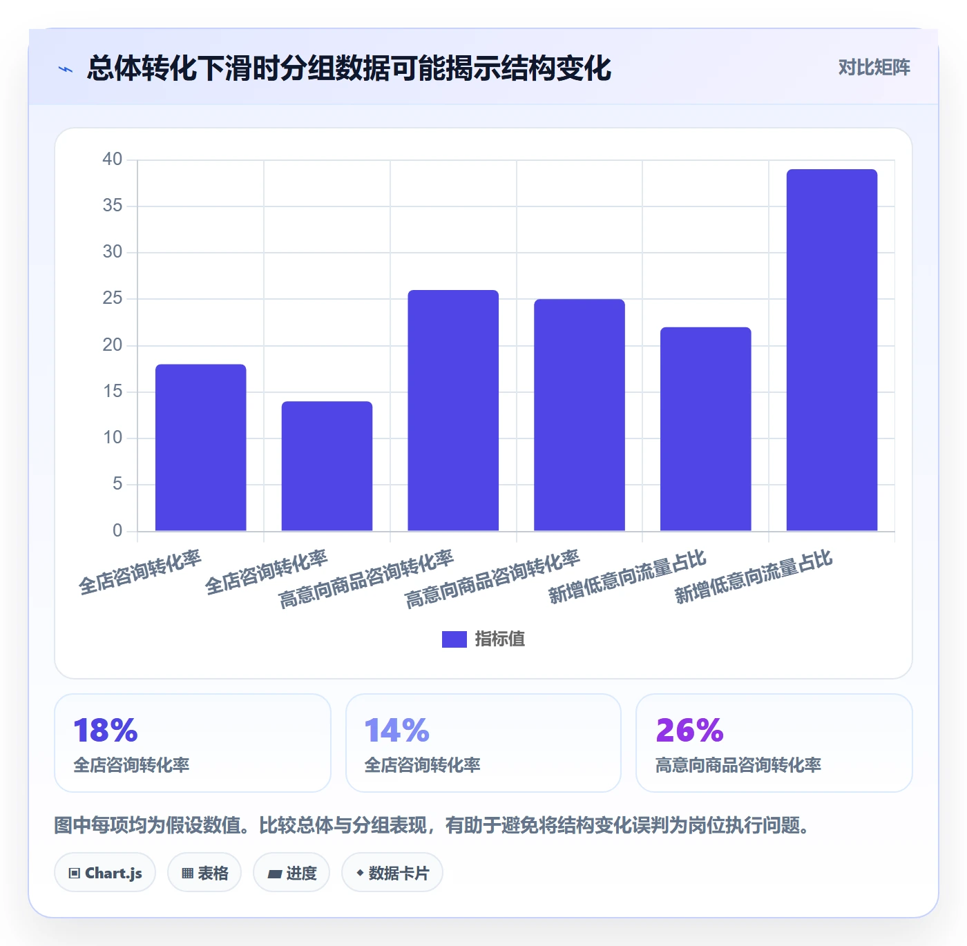Click the main title 总体转化下滑时分组数据可能揭示结构变化

point(349,68)
